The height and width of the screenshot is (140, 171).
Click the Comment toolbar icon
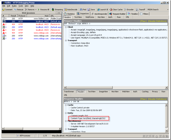pyautogui.click(x=3, y=10)
